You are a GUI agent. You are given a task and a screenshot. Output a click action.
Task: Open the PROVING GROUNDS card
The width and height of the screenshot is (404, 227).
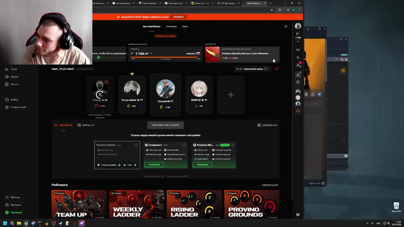[x=252, y=204]
